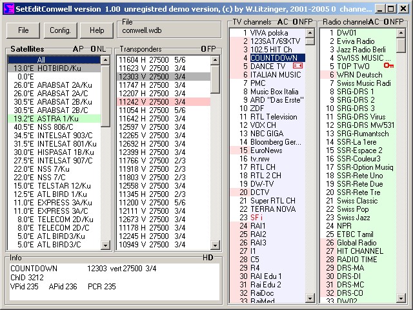This screenshot has height=310, width=413.
Task: Toggle the O option in the Transponders header
Action: point(203,49)
